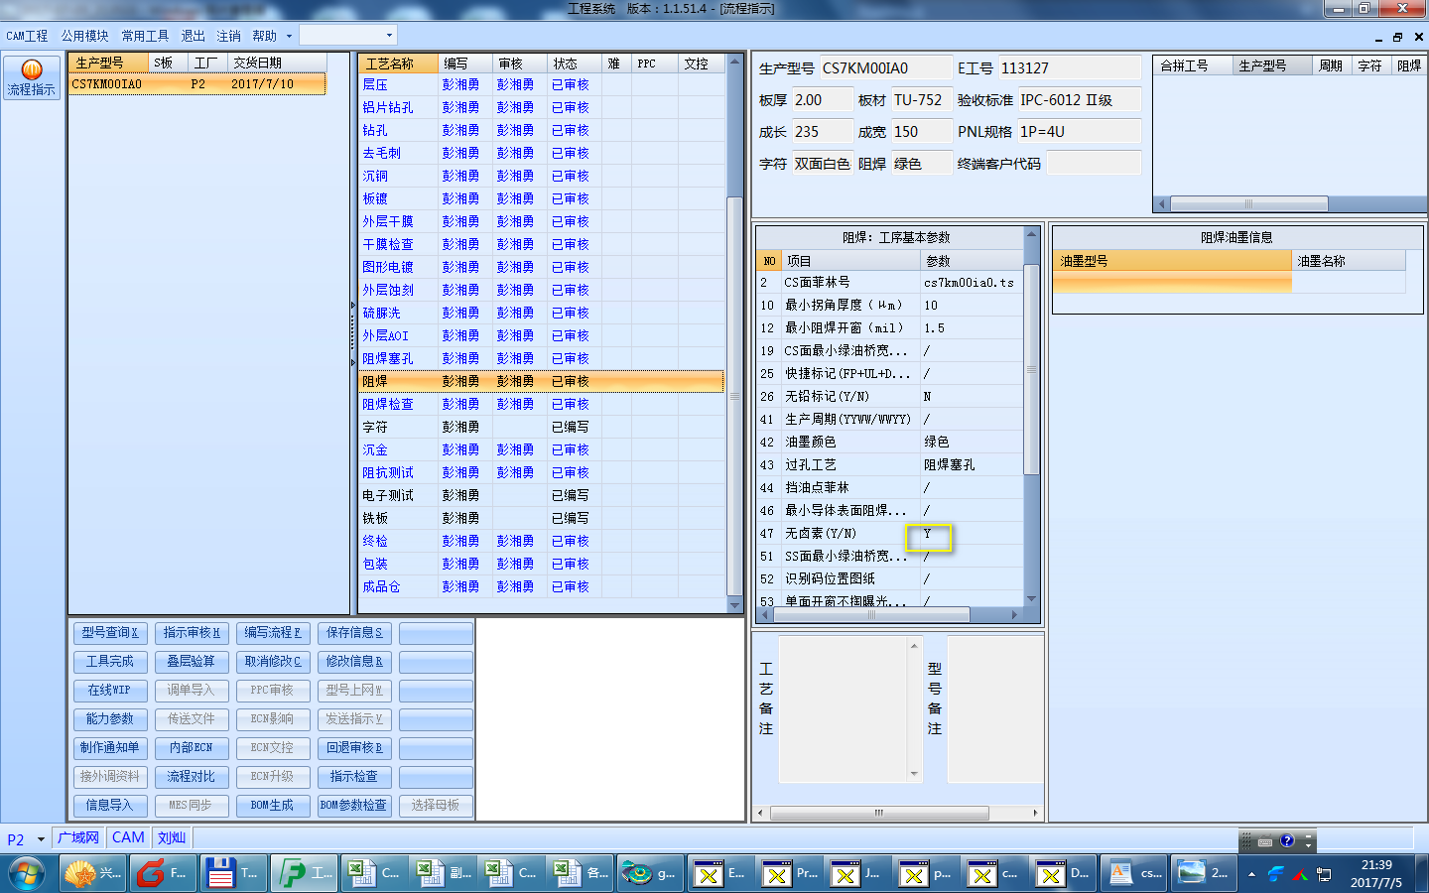Screen dimensions: 1429x893
Task: Click the 编写流程F button
Action: point(273,632)
